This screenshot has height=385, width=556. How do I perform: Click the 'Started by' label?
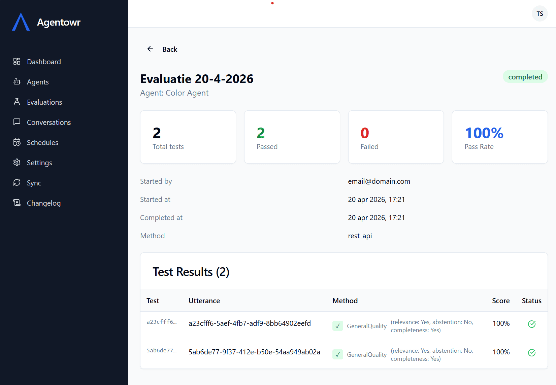click(x=156, y=181)
